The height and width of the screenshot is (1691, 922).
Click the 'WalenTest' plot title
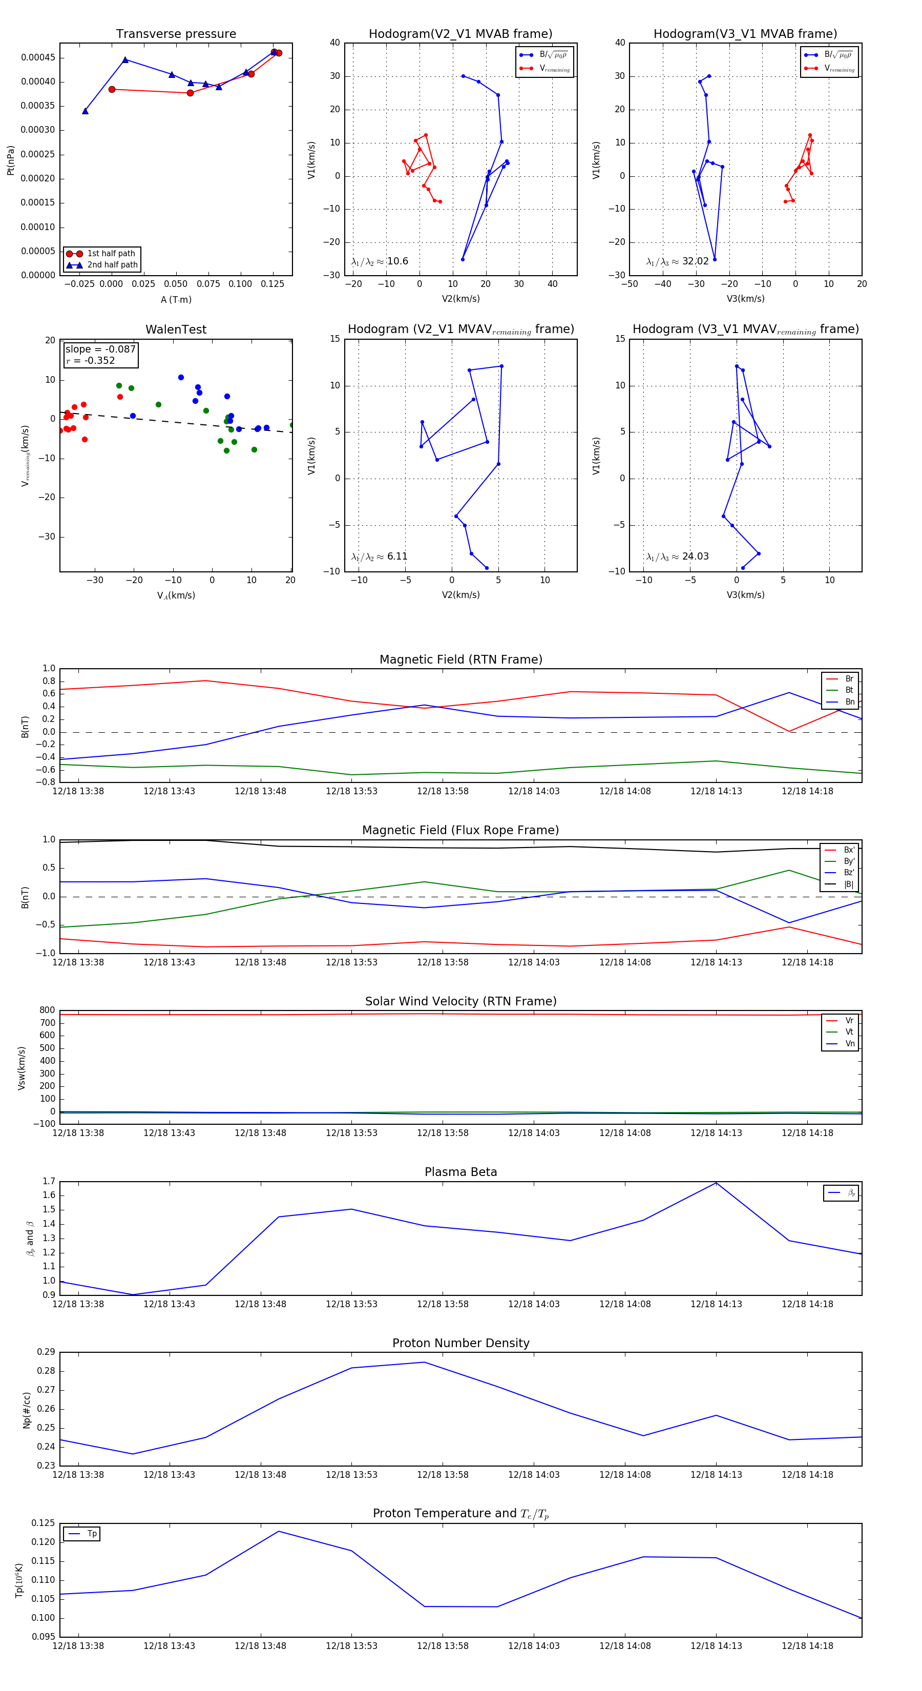[x=176, y=329]
